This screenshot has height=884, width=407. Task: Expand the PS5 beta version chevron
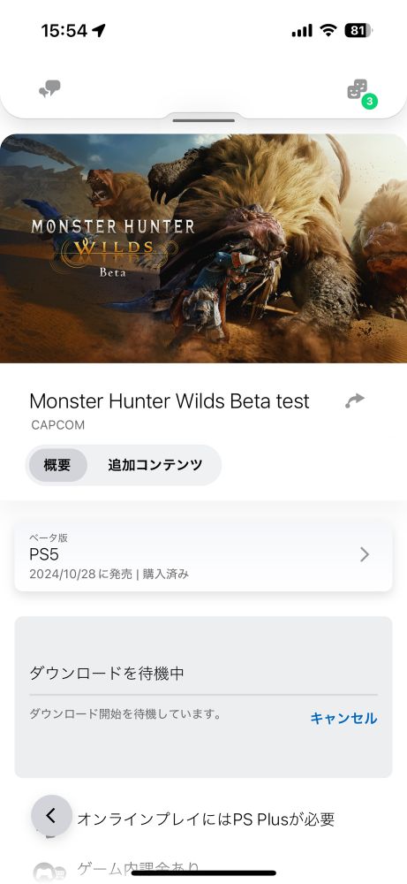[365, 555]
